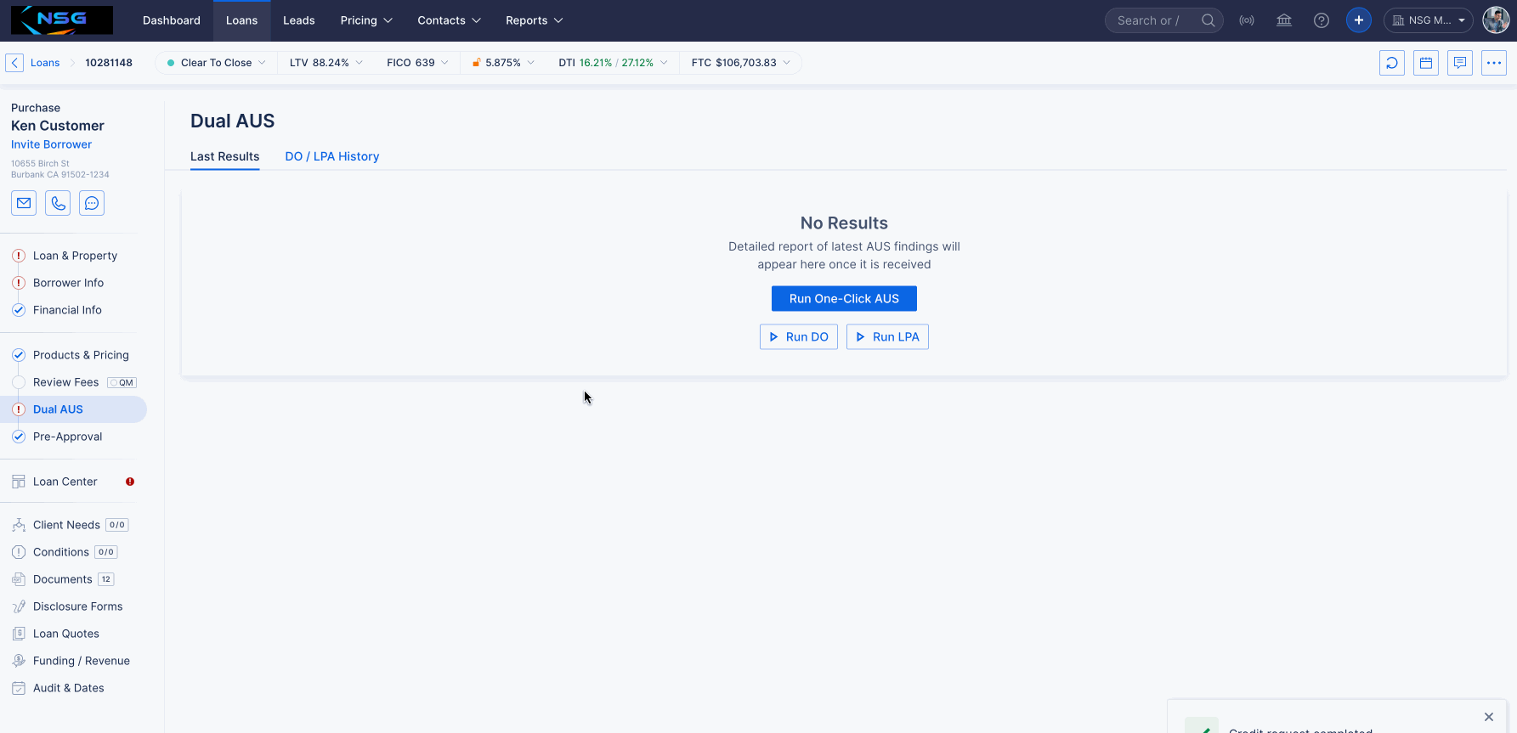This screenshot has width=1517, height=733.
Task: Expand the DTI 16.21% / 27.12% dropdown
Action: [x=613, y=63]
